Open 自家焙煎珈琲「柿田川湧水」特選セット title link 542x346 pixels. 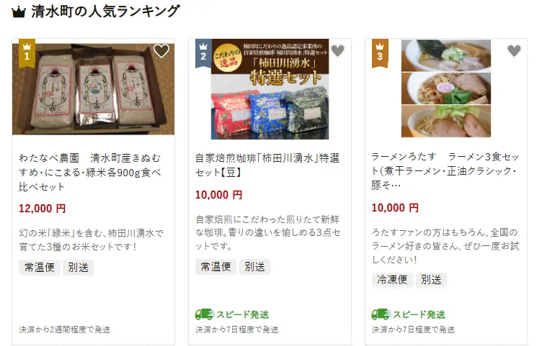coord(267,165)
